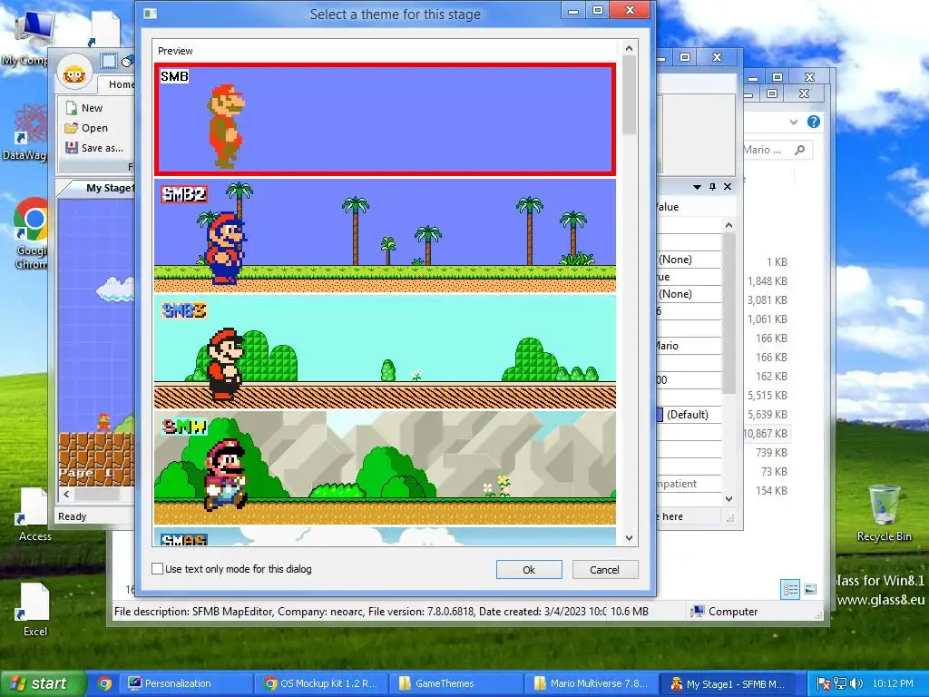Expand the Explorer ribbon with the chevron

coord(793,123)
